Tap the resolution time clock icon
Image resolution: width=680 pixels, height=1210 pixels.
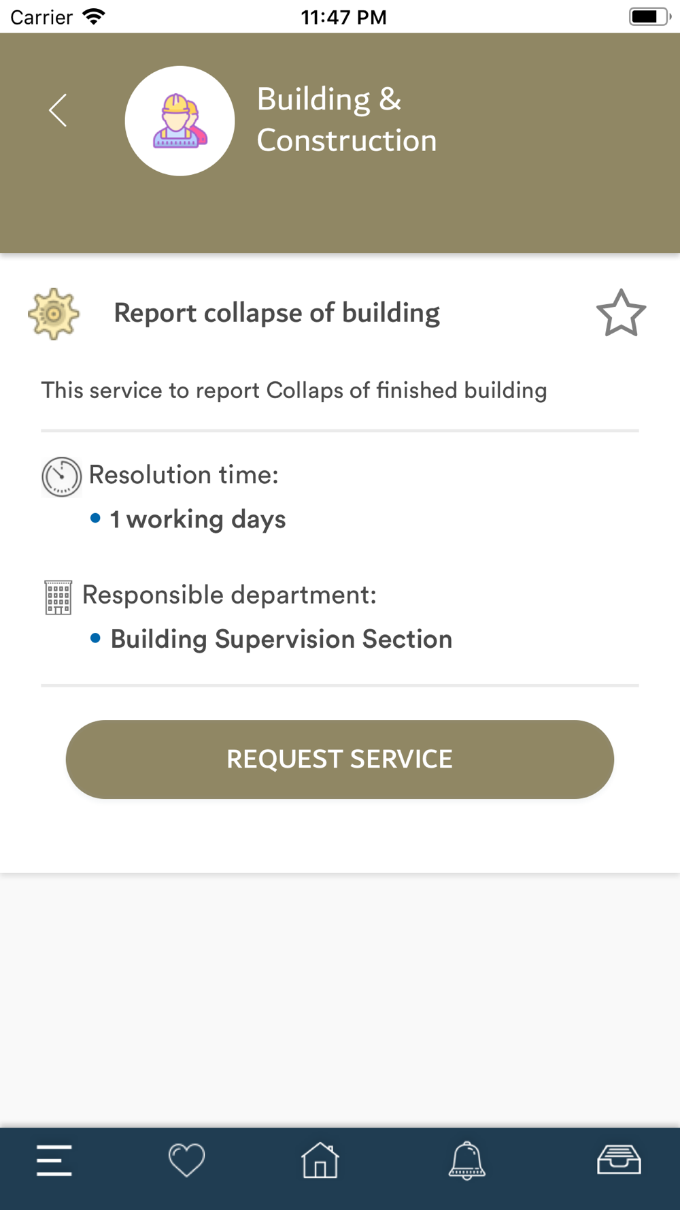point(61,476)
